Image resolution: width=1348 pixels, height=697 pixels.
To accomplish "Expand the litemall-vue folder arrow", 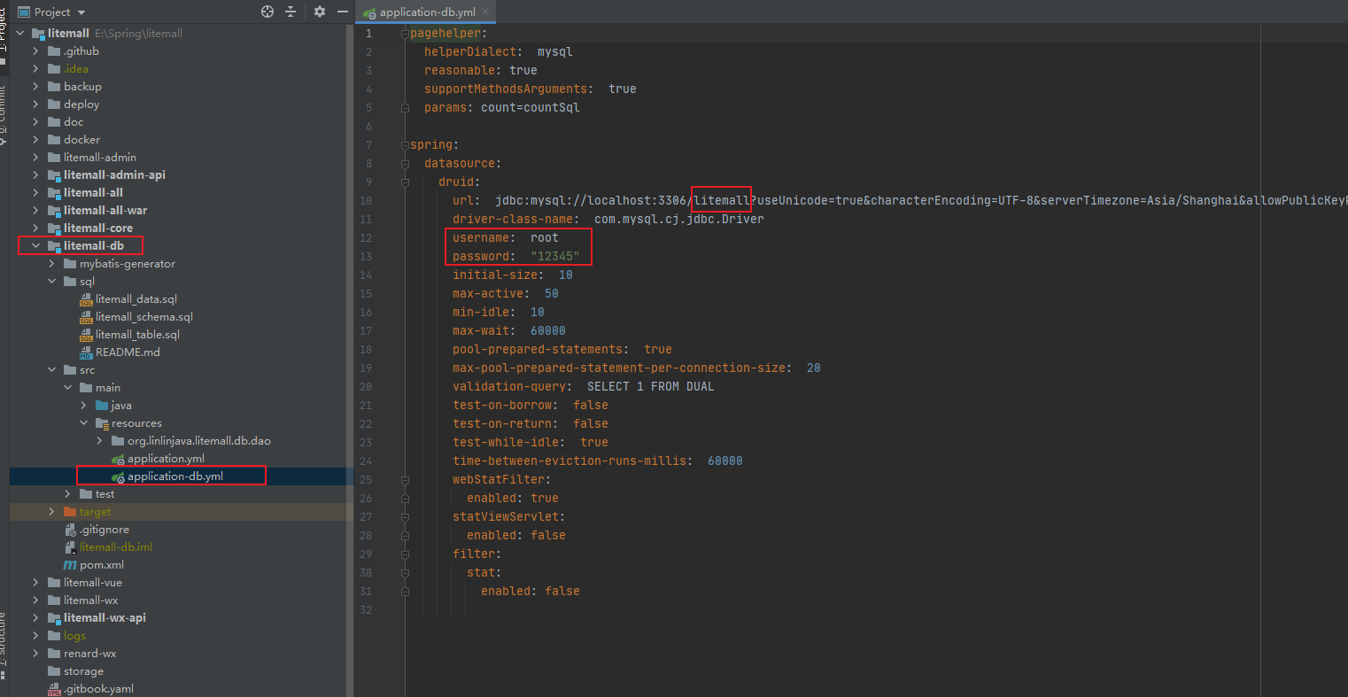I will [36, 583].
